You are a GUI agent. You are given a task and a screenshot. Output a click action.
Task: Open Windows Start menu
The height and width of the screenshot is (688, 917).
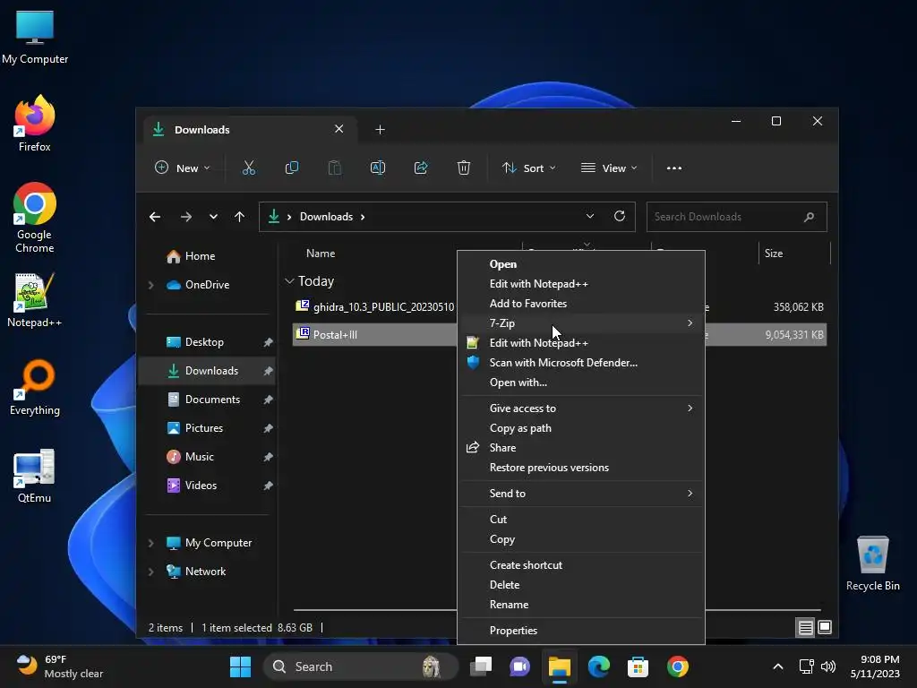coord(240,666)
